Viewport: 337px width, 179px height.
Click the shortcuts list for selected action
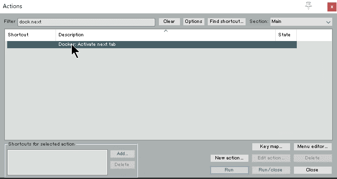pyautogui.click(x=57, y=162)
